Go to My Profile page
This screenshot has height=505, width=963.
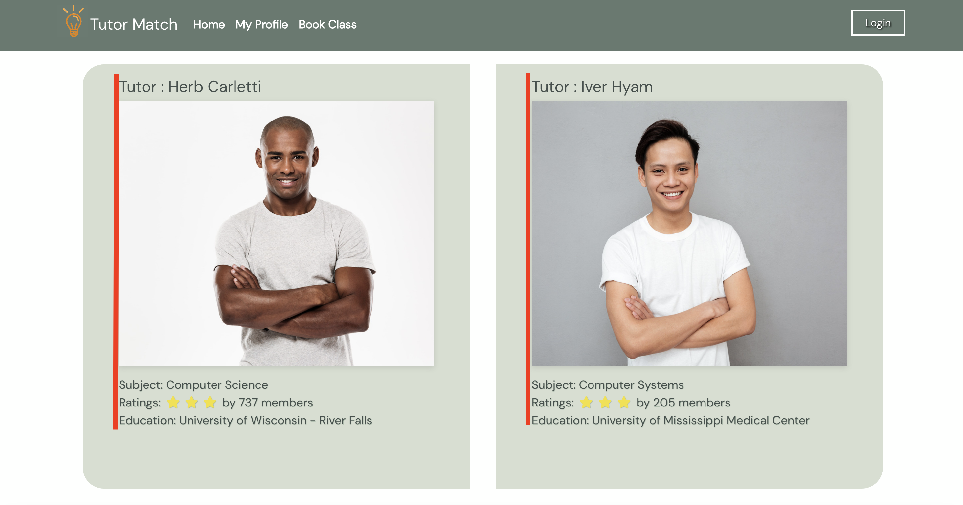point(262,25)
